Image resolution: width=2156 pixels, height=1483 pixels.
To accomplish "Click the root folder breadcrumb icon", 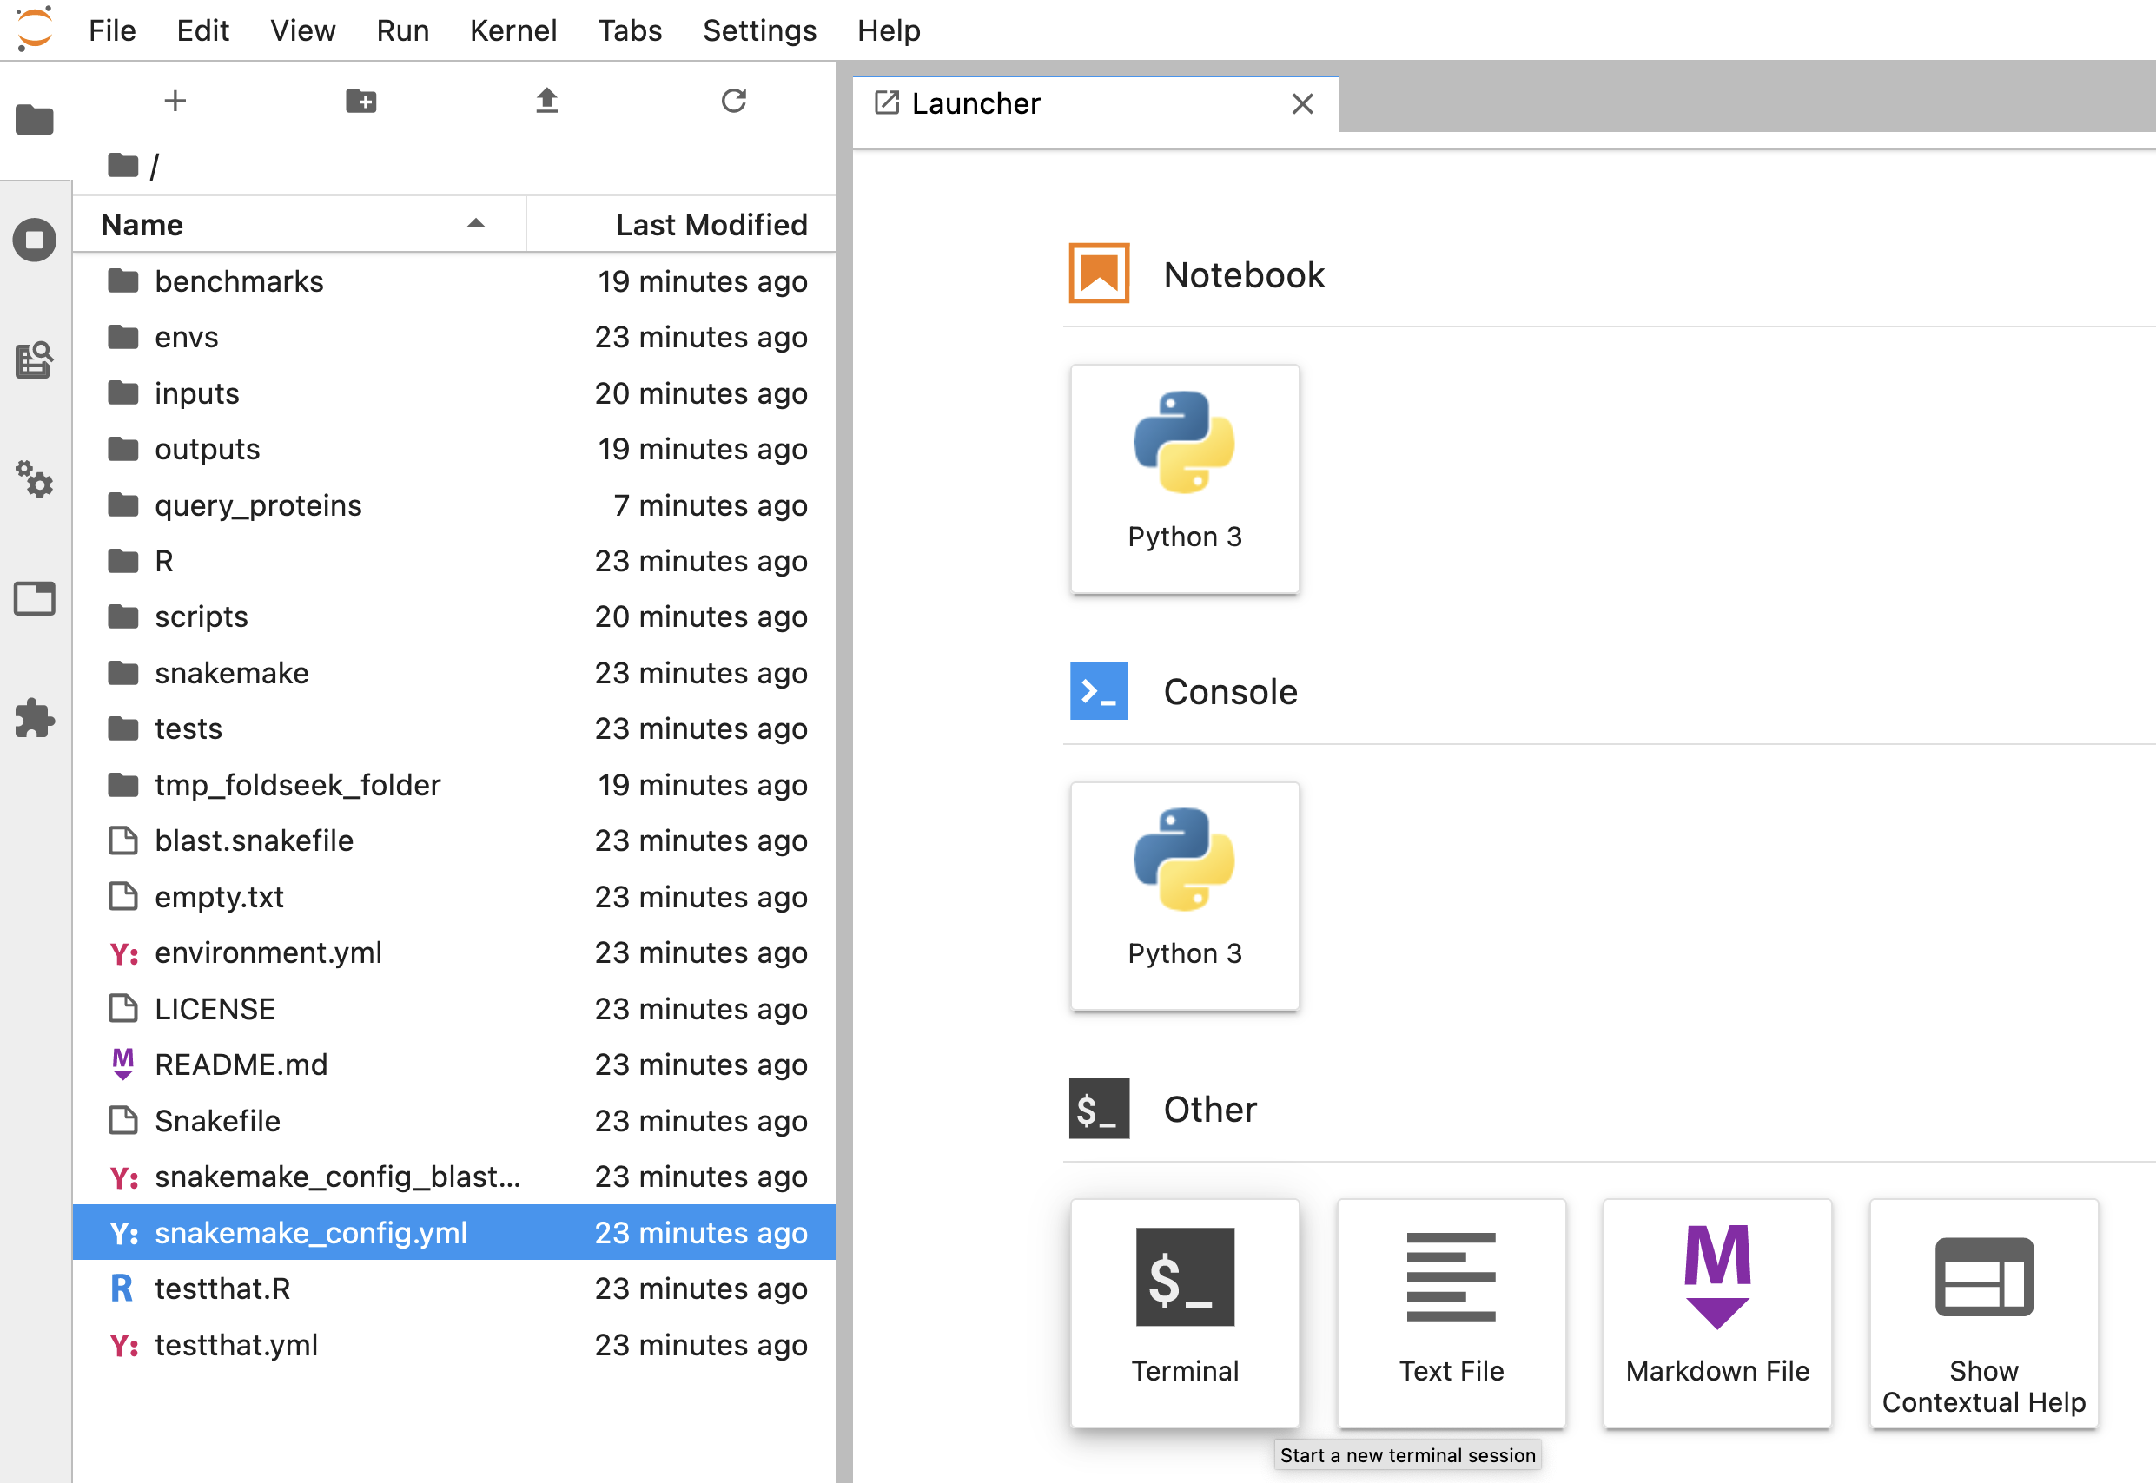I will click(122, 165).
